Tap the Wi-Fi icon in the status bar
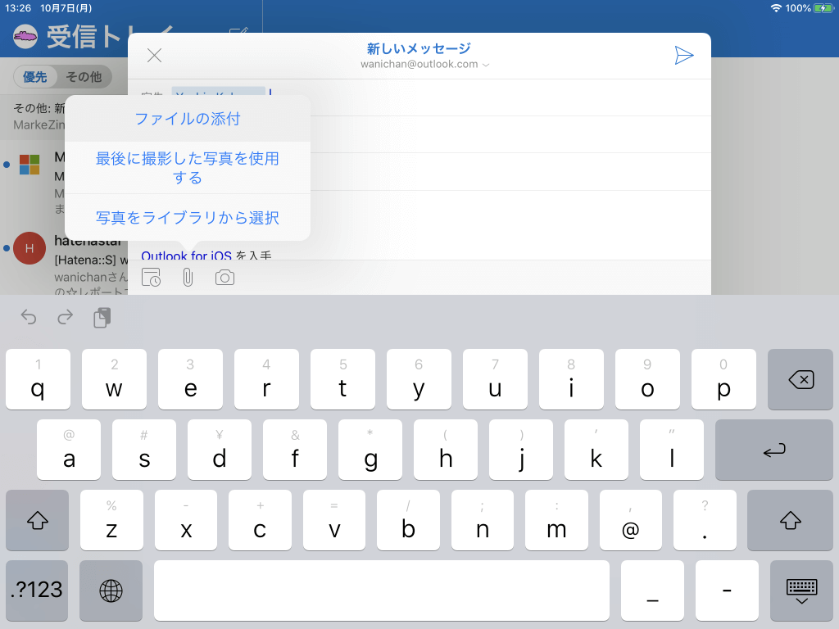This screenshot has width=839, height=629. (x=776, y=8)
